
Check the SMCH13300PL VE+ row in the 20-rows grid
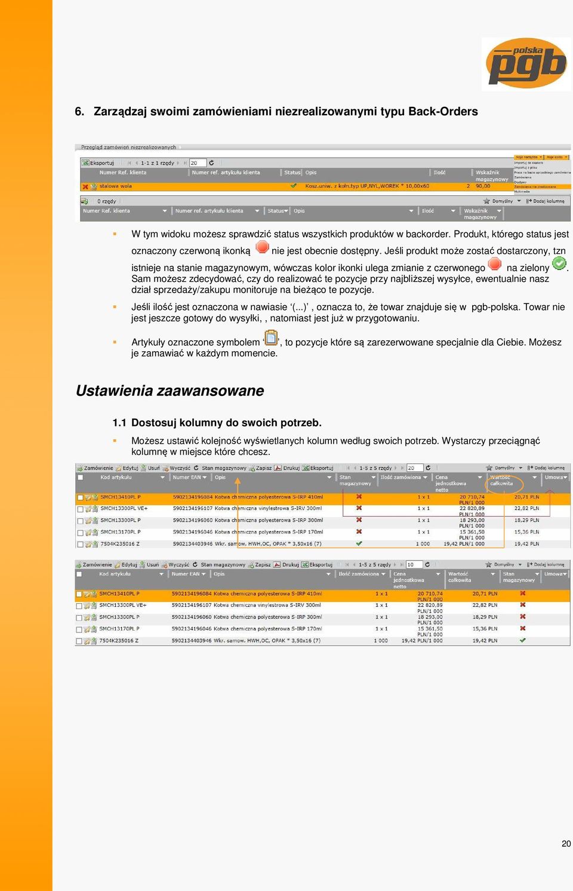[80, 509]
